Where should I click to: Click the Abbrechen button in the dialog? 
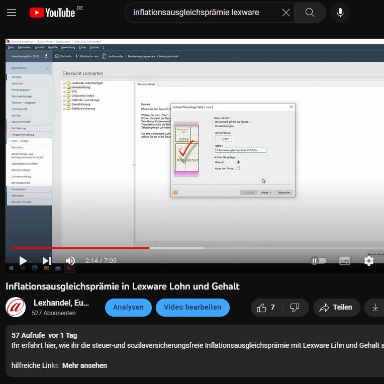[x=284, y=193]
